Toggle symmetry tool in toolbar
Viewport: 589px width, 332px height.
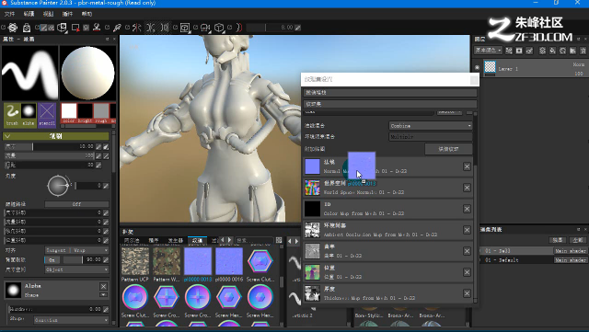[x=137, y=28]
